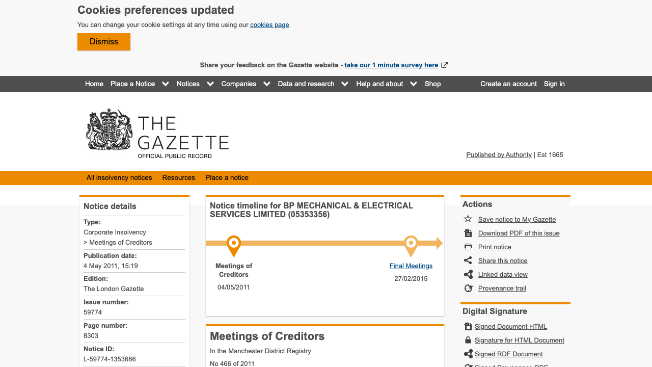Viewport: 652px width, 367px height.
Task: Expand the Place a Notice dropdown arrow
Action: pos(166,84)
